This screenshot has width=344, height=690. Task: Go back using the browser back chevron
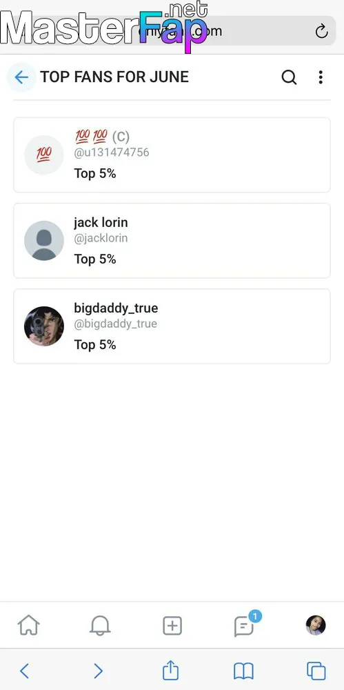coord(25,671)
